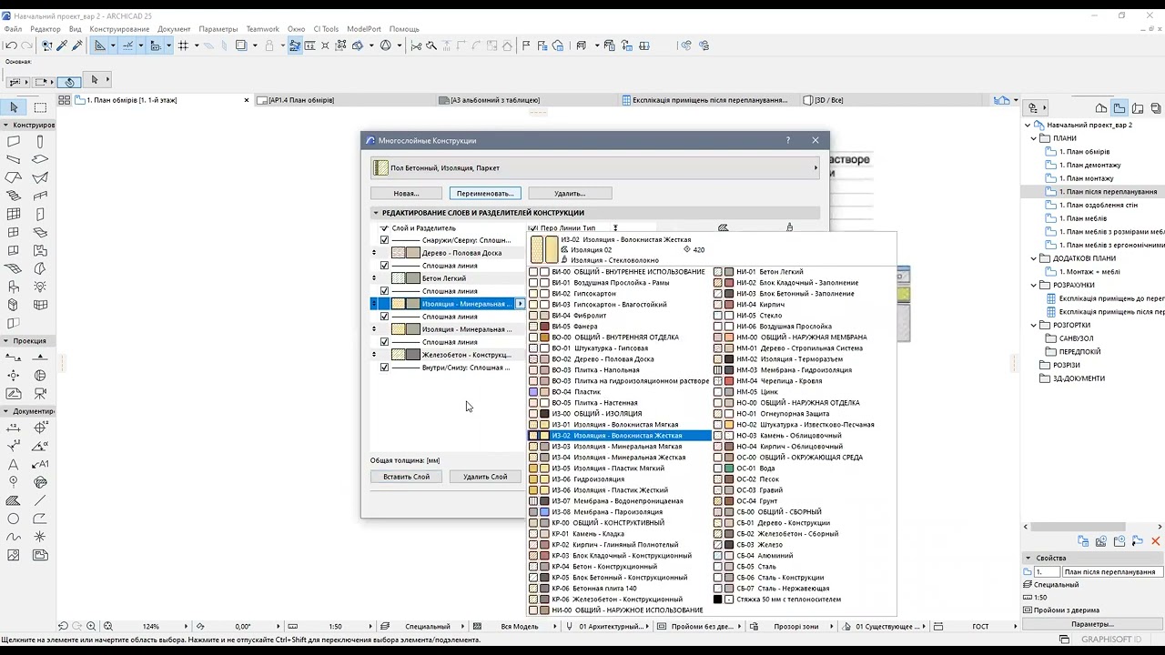Image resolution: width=1165 pixels, height=655 pixels.
Task: Click the Вставить Слой button
Action: point(407,477)
